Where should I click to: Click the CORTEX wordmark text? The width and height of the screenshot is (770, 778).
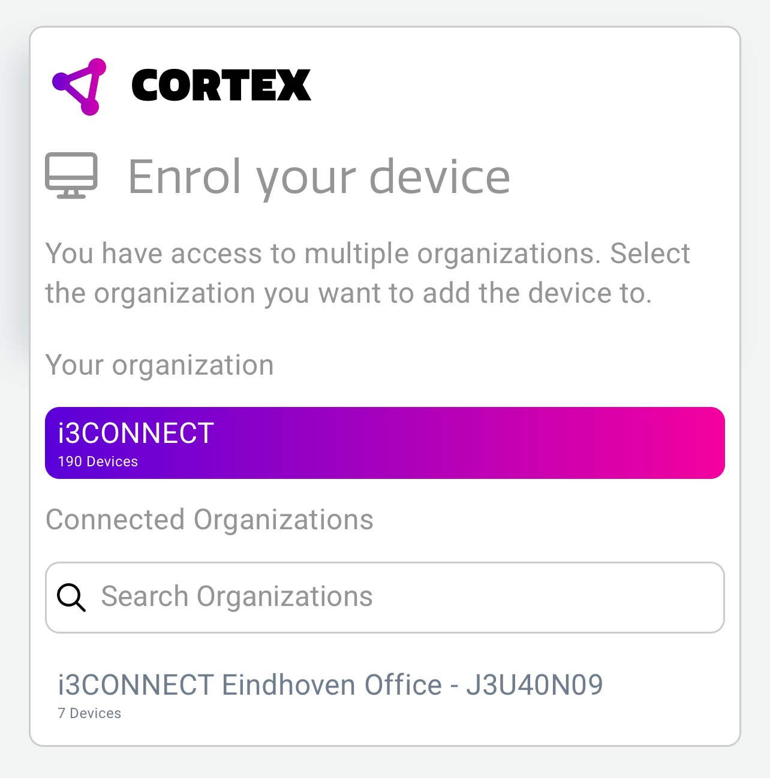[221, 85]
